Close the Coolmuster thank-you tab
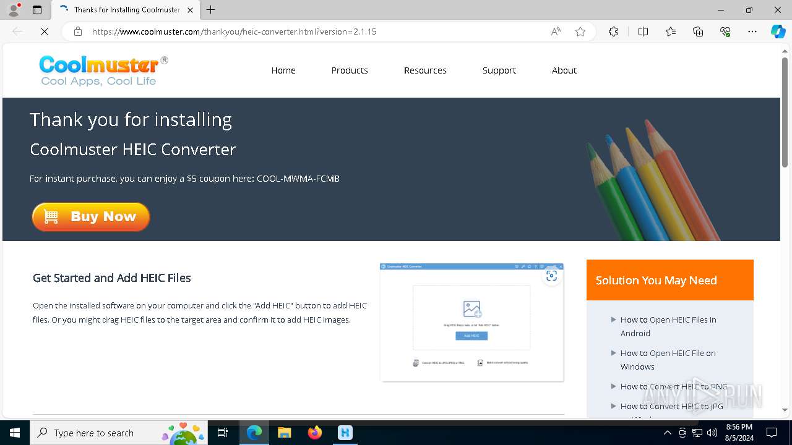The width and height of the screenshot is (792, 445). pyautogui.click(x=190, y=10)
